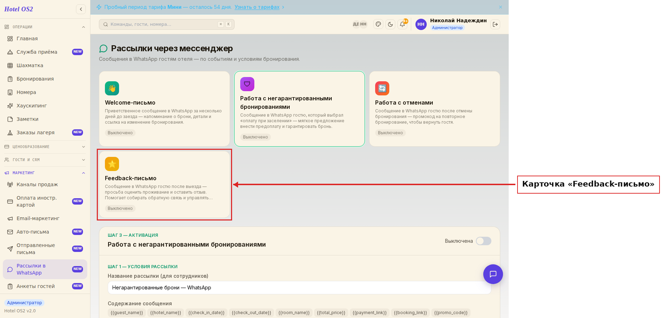Image resolution: width=668 pixels, height=318 pixels.
Task: Click the Рассылки через мессенджер heading chat icon
Action: (103, 48)
